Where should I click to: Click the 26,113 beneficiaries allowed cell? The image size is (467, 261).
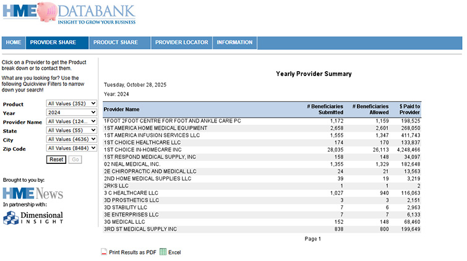point(380,150)
